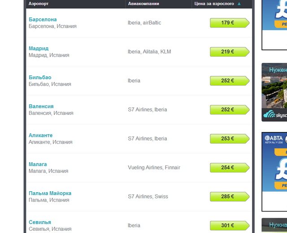Click the 285 € price button

tap(230, 196)
